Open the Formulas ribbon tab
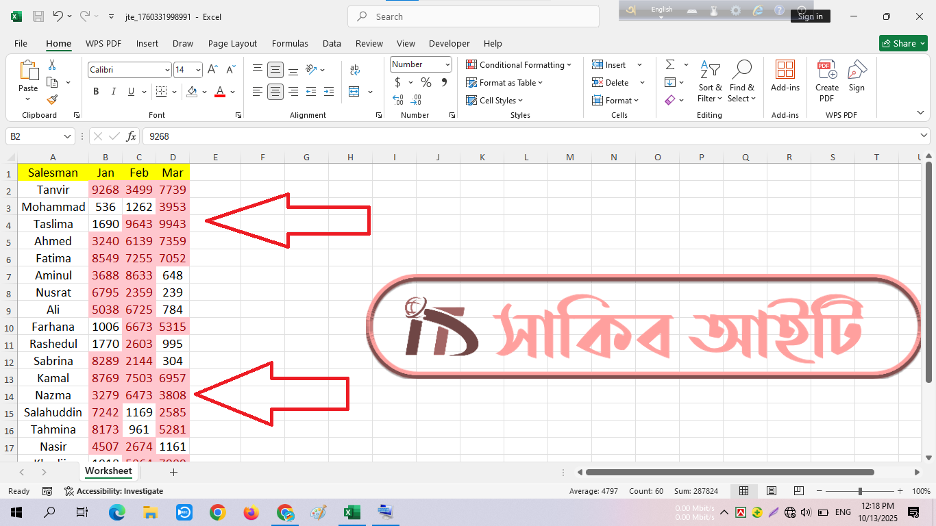This screenshot has width=936, height=526. pyautogui.click(x=290, y=43)
